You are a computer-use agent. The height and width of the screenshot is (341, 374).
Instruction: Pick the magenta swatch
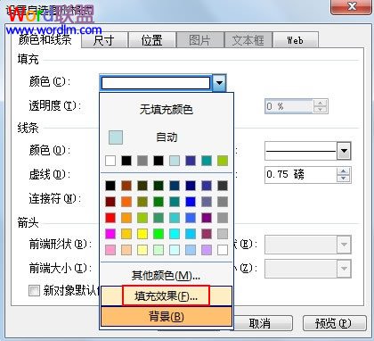[x=110, y=234]
